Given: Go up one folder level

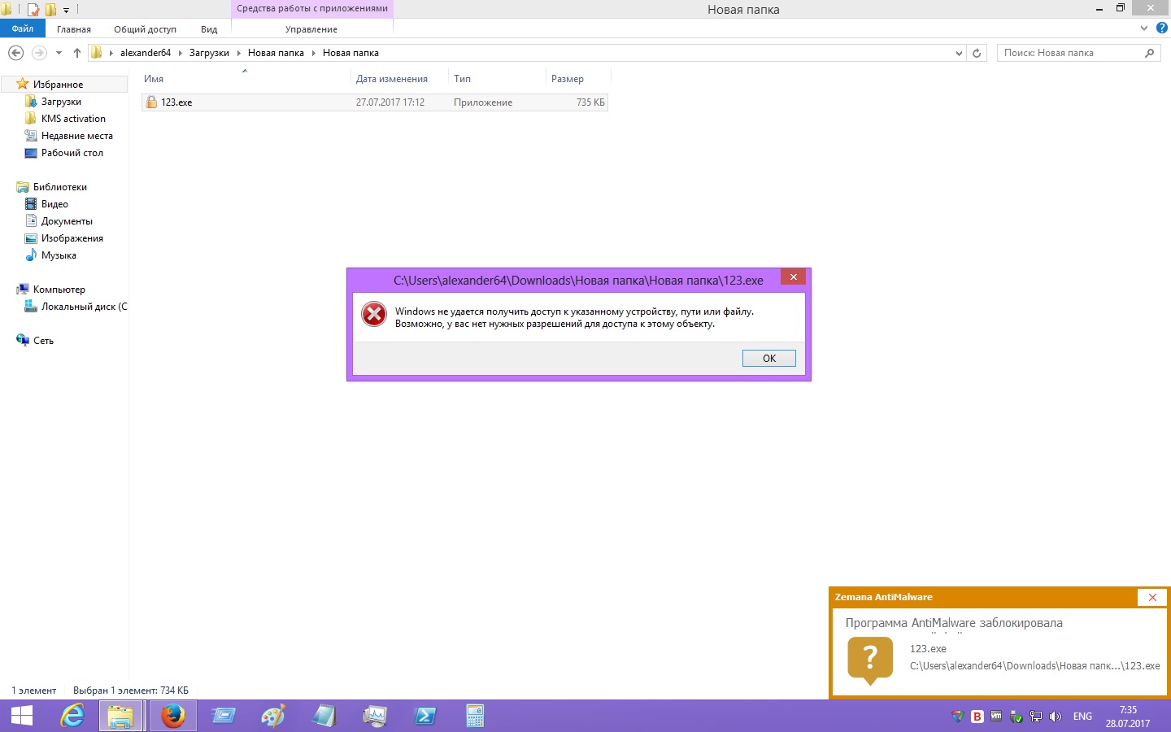Looking at the screenshot, I should click(77, 53).
